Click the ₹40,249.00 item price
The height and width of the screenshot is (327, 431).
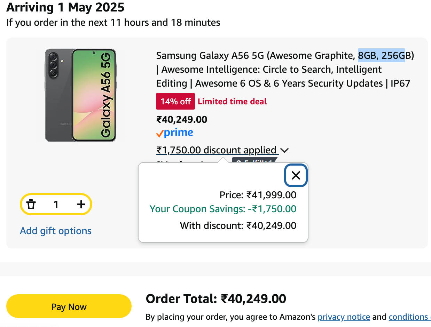coord(182,120)
